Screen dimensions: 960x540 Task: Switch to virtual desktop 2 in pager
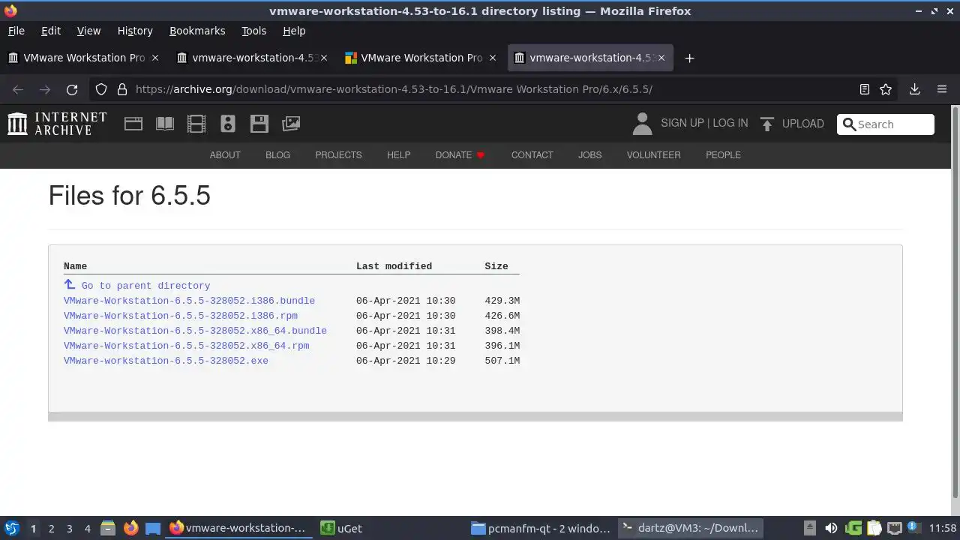(x=51, y=529)
